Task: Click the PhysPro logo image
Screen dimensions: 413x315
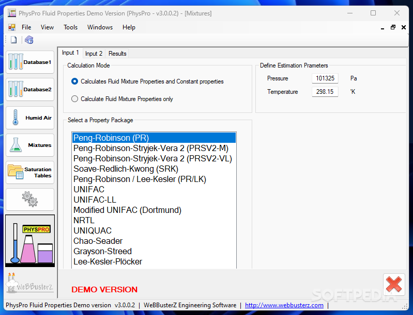Action: pos(30,241)
